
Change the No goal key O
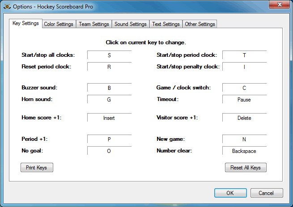109,151
